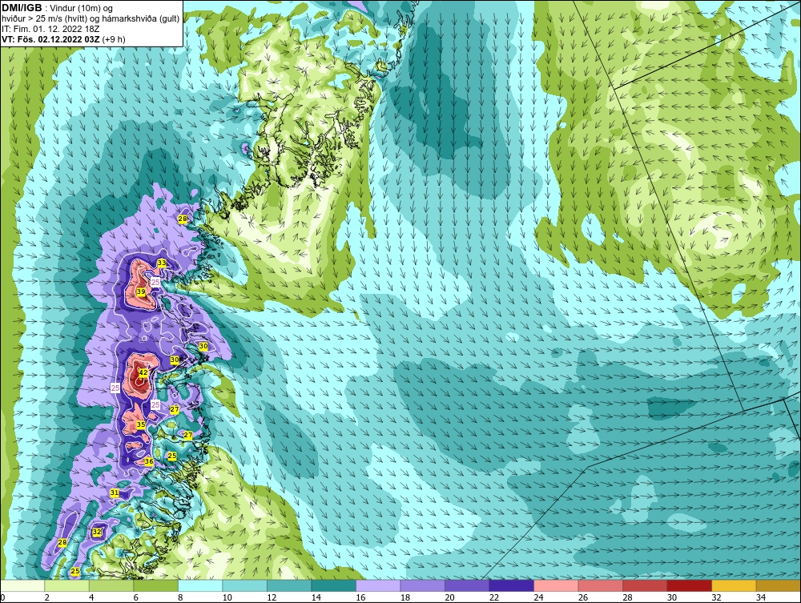This screenshot has width=801, height=603.
Task: Click the scale value 10 on color bar
Action: [227, 597]
